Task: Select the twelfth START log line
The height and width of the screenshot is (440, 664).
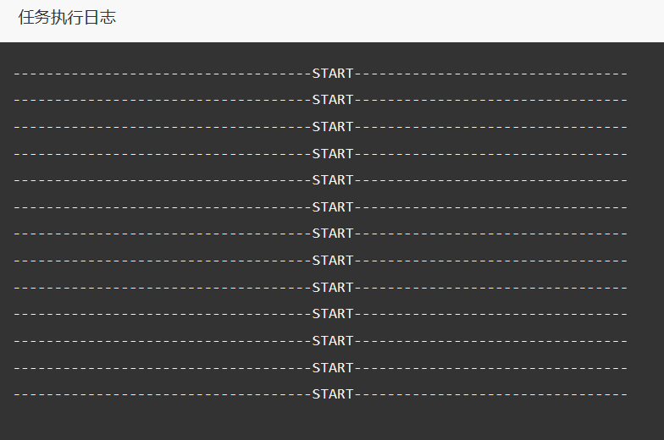Action: [x=320, y=368]
